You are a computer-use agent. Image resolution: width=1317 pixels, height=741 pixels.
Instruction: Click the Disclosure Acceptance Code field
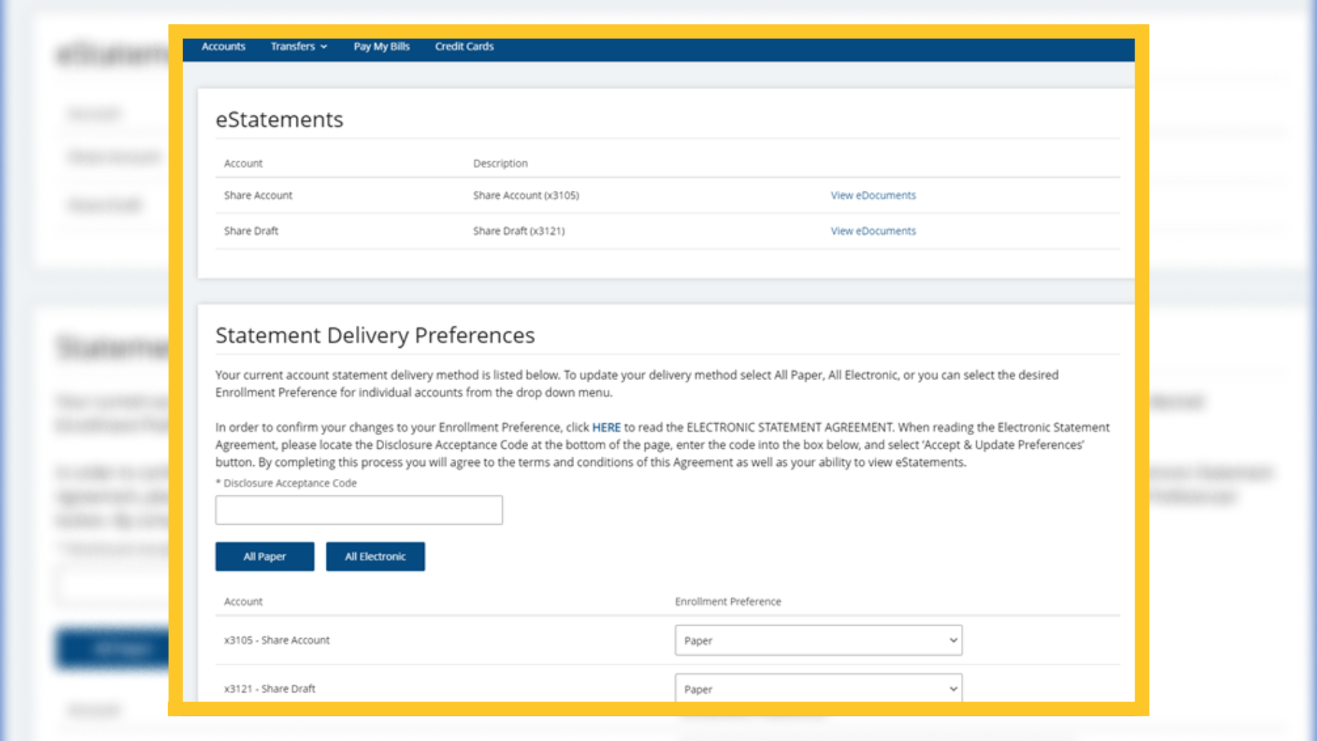[358, 510]
